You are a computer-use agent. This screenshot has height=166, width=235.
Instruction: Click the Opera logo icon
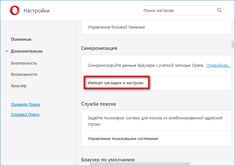(x=15, y=11)
